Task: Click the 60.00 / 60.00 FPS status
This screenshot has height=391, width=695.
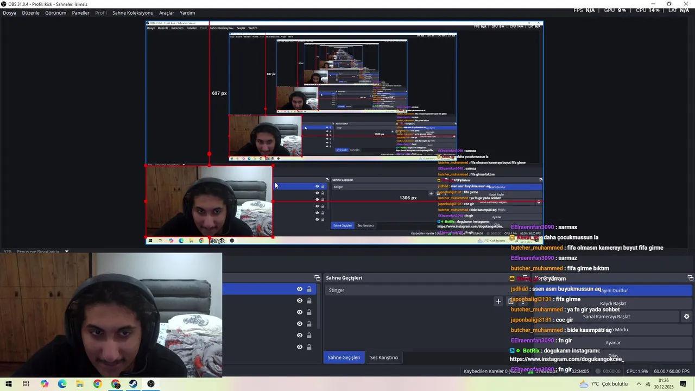Action: [672, 371]
